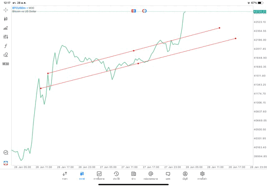Switch to the ราคา (Quotes) tab
Image resolution: width=267 pixels, height=187 pixels.
[x=65, y=176]
